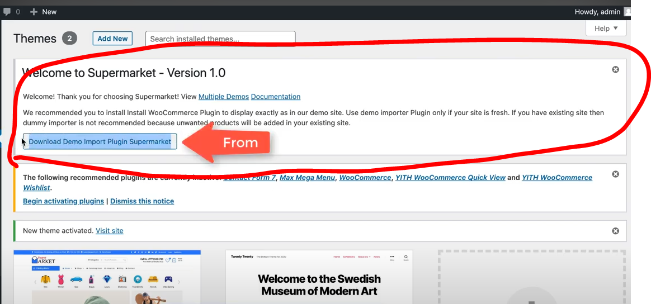Screen dimensions: 651x304
Task: Click Download Demo Import Plugin Supermarket button
Action: 100,141
